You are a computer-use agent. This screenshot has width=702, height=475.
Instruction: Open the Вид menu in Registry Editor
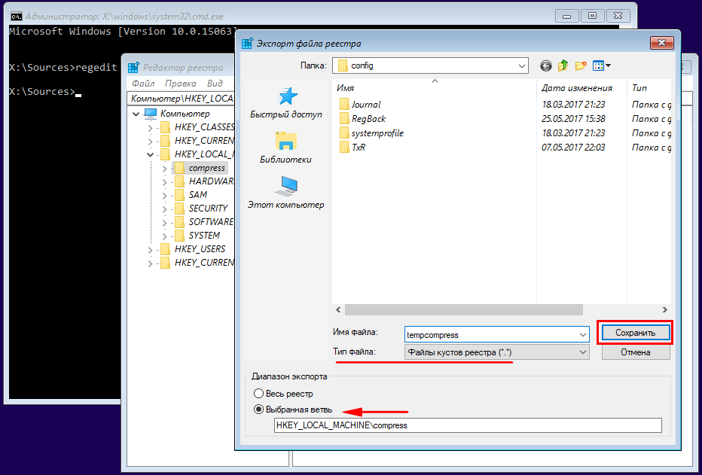click(x=215, y=84)
